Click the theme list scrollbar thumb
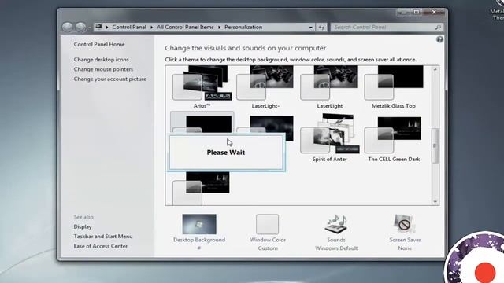This screenshot has height=283, width=504. pyautogui.click(x=435, y=145)
